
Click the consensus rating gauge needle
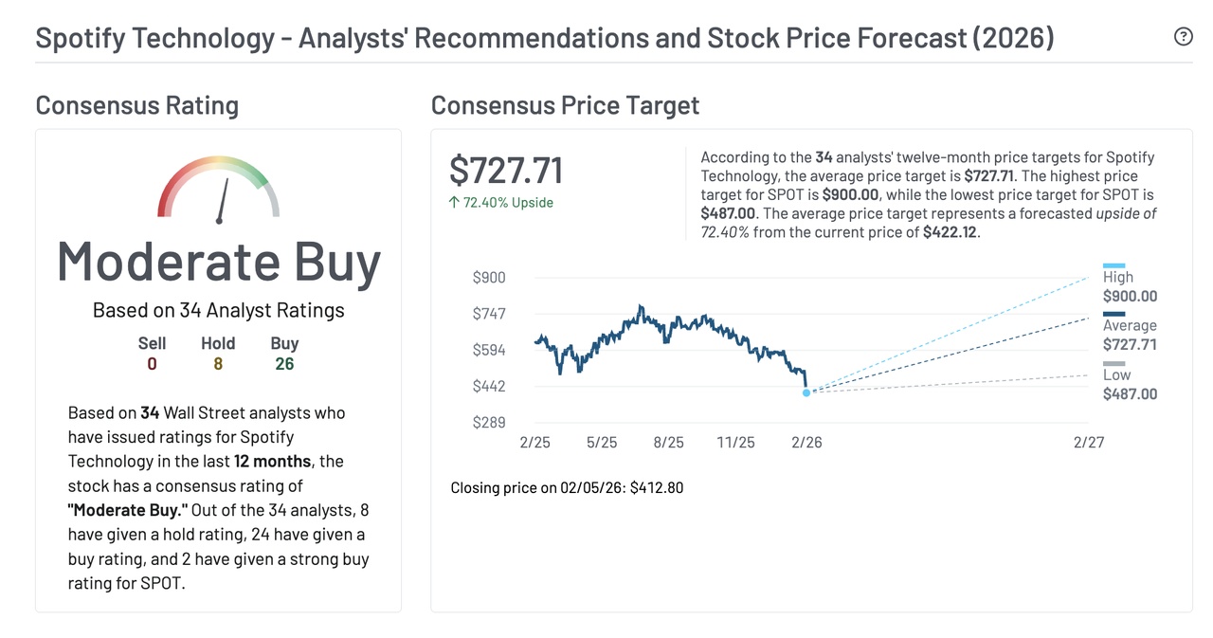[x=223, y=201]
